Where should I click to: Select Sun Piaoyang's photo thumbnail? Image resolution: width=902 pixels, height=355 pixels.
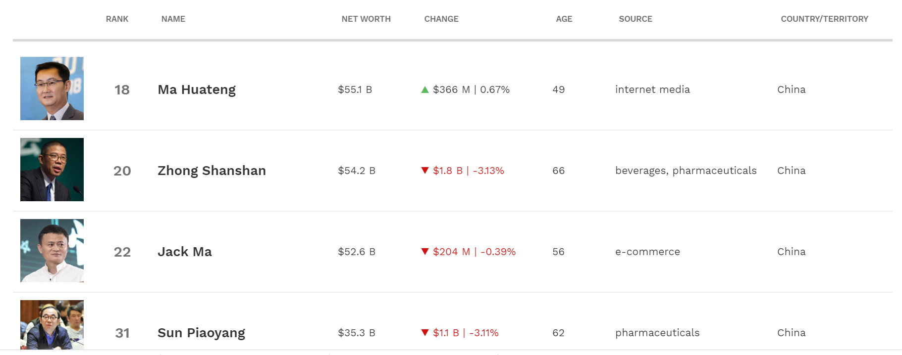52,325
